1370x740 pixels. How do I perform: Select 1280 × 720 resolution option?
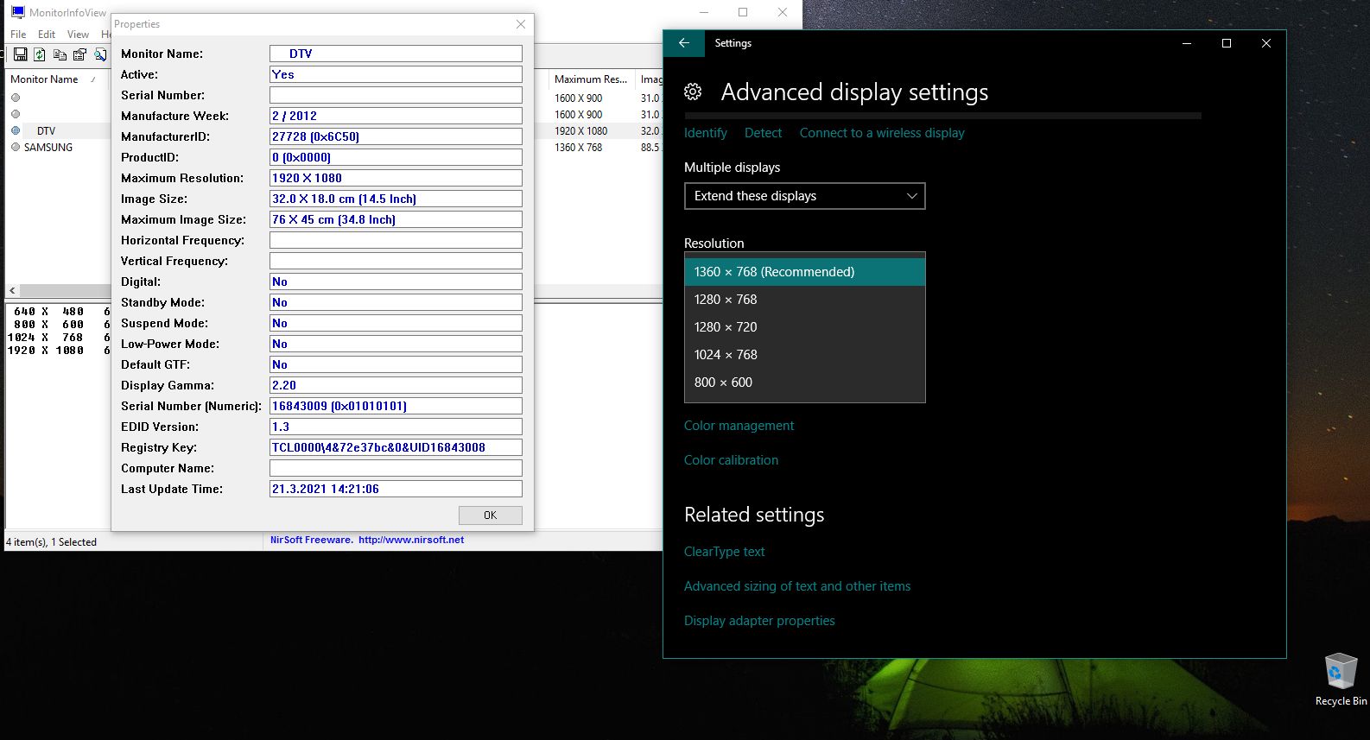click(x=726, y=327)
